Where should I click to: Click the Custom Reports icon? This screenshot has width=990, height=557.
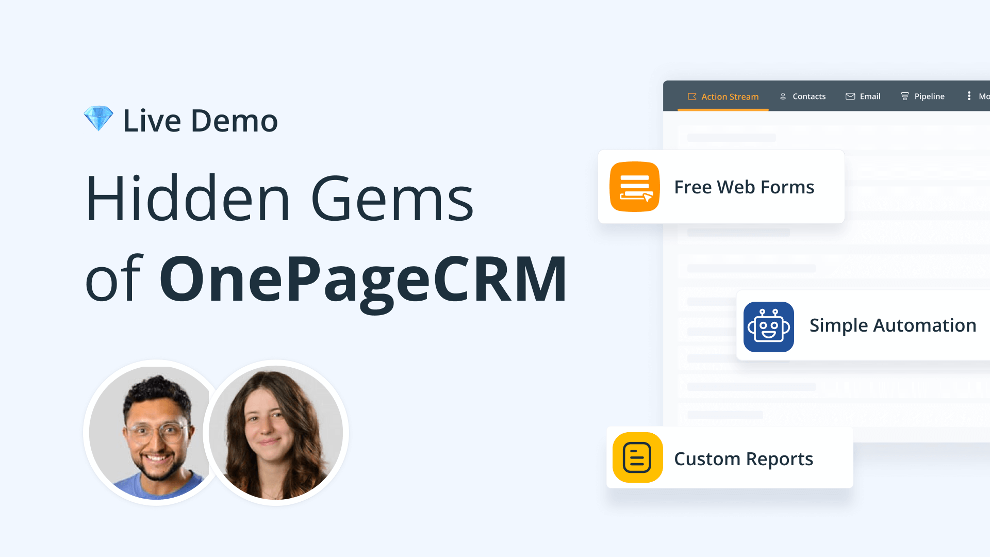[x=638, y=457]
